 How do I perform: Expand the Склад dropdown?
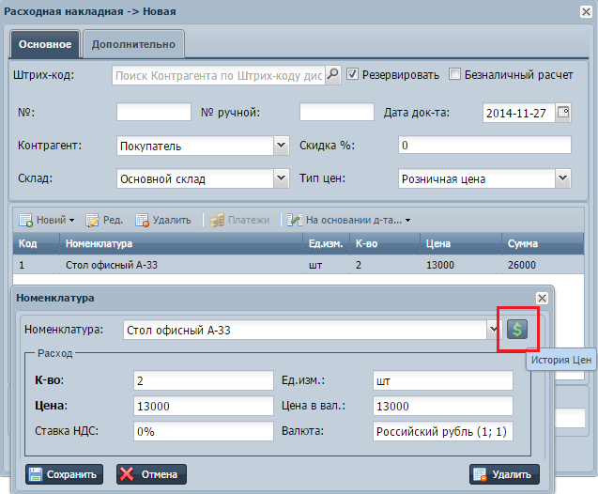click(x=281, y=178)
